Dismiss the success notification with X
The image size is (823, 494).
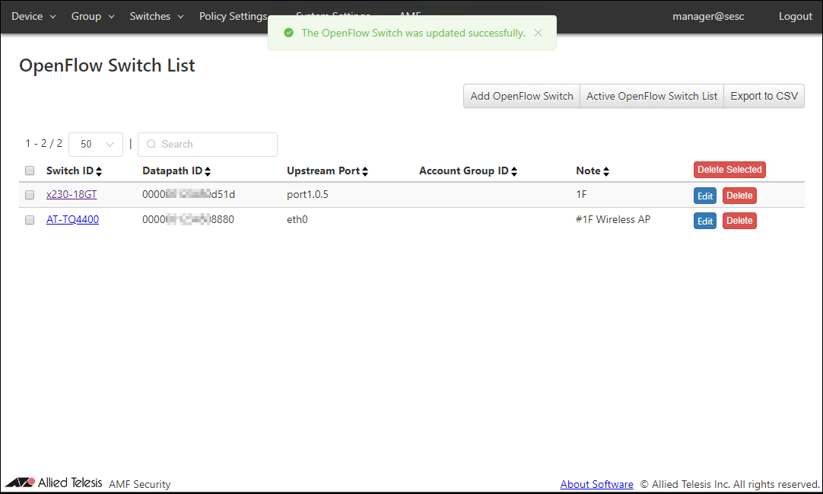(x=539, y=33)
